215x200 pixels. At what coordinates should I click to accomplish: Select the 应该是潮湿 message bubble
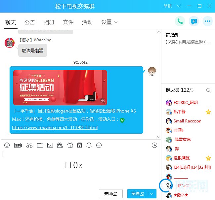point(33,50)
